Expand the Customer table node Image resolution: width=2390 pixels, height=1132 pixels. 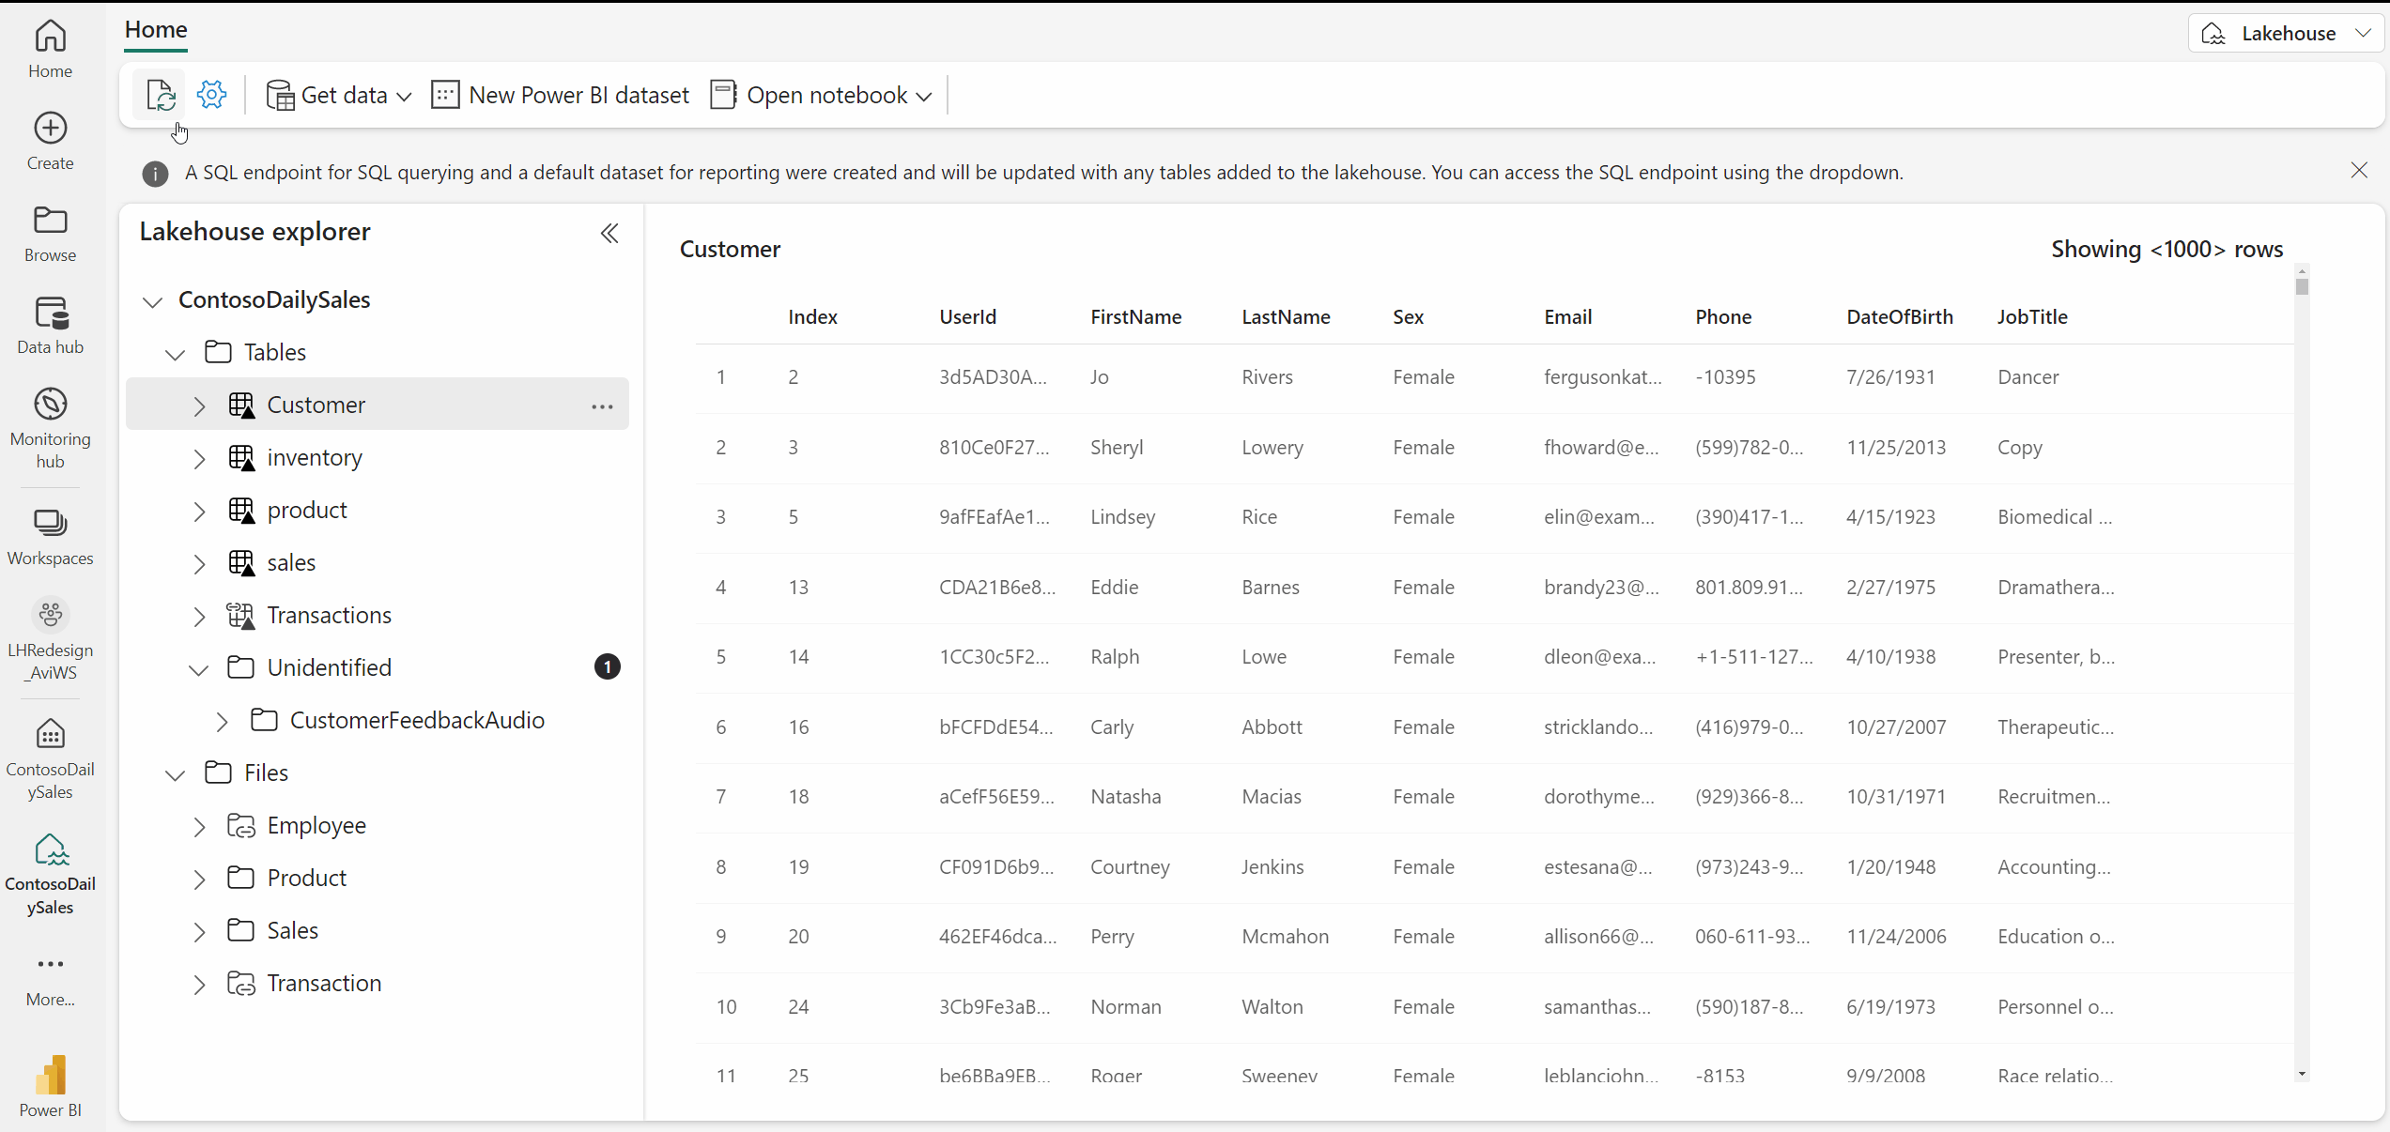click(198, 405)
